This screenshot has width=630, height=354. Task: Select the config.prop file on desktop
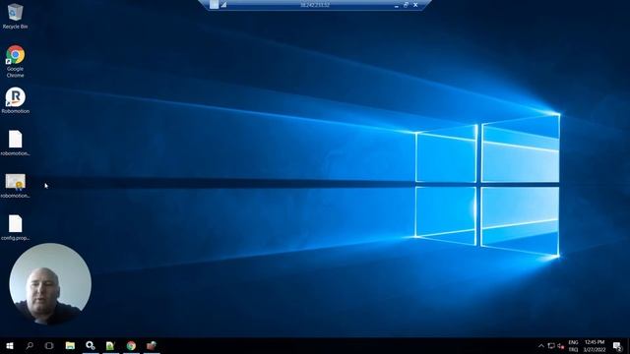pos(16,227)
